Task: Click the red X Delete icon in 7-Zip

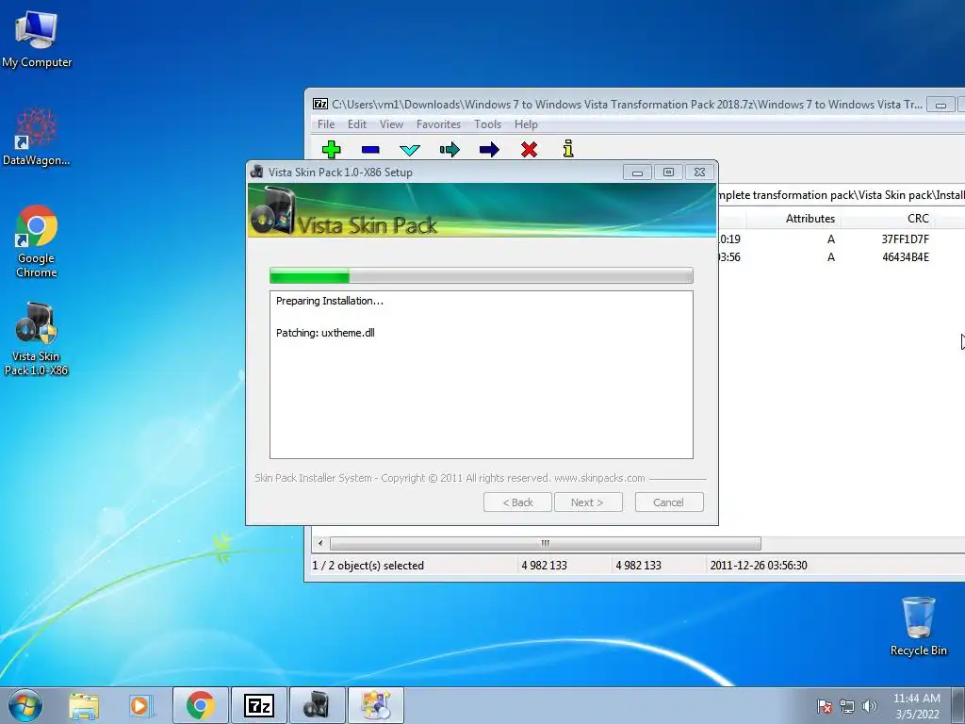Action: pos(530,150)
